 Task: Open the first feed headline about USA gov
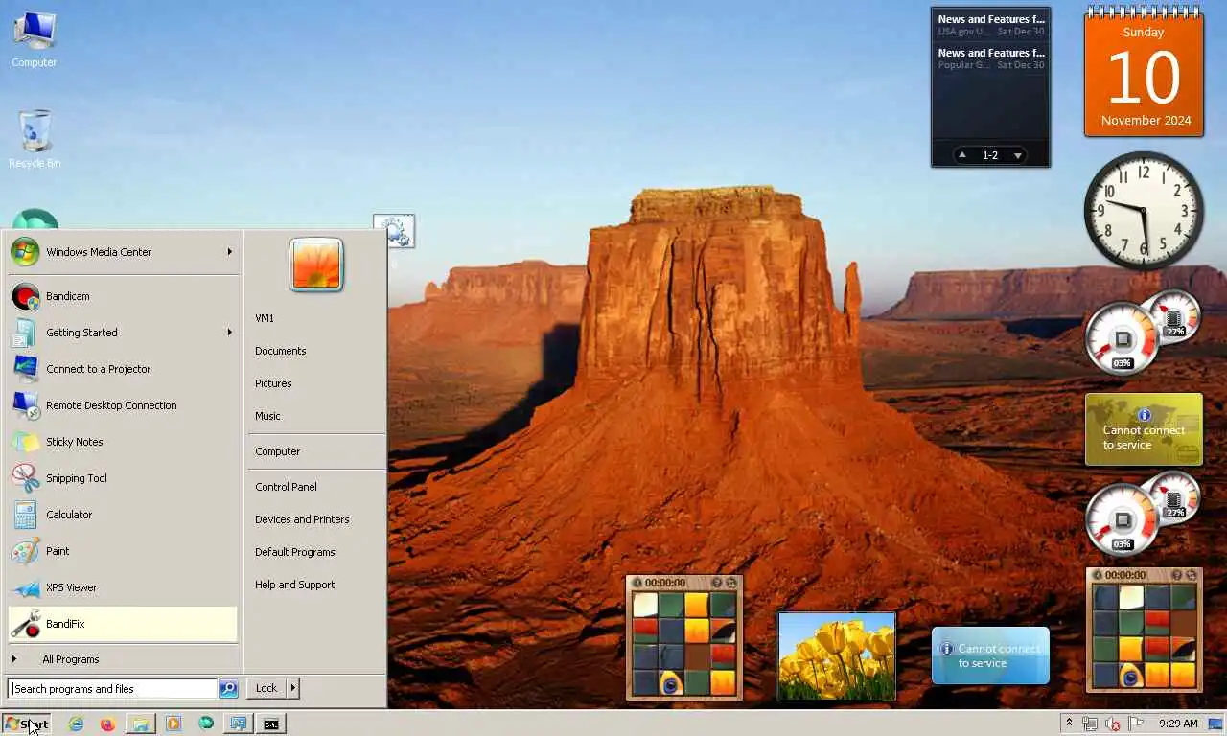(x=990, y=25)
